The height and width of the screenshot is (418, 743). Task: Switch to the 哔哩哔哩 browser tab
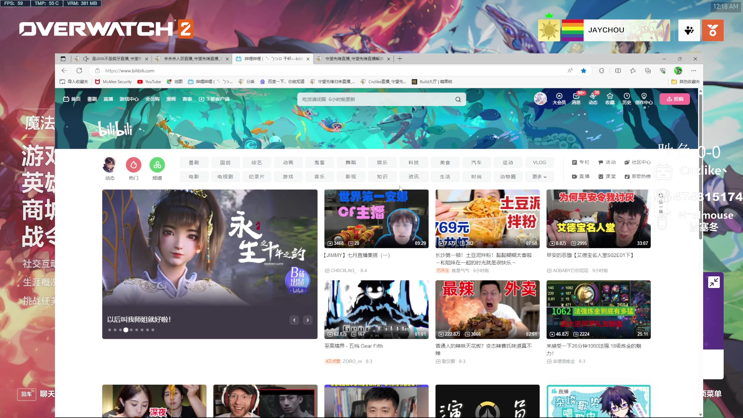point(271,58)
